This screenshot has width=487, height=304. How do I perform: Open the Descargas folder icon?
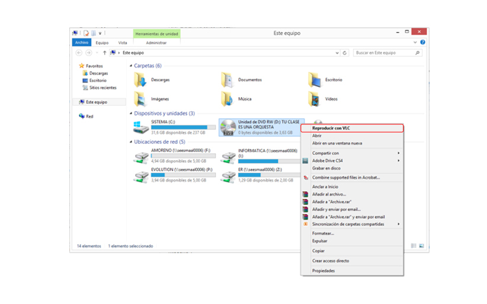140,80
